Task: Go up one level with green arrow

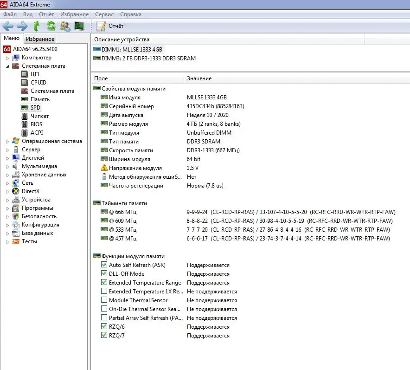Action: tap(36, 26)
